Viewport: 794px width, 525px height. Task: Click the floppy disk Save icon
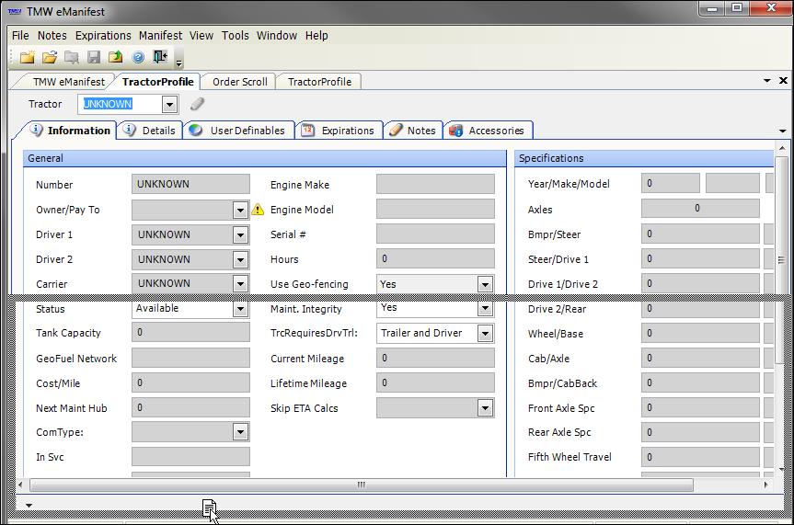point(94,57)
